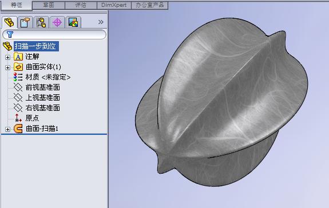Expand the 曲面-扫描1 feature node
Screen dimensions: 329x208
(7, 129)
